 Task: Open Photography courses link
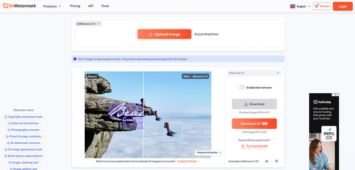coord(24,130)
